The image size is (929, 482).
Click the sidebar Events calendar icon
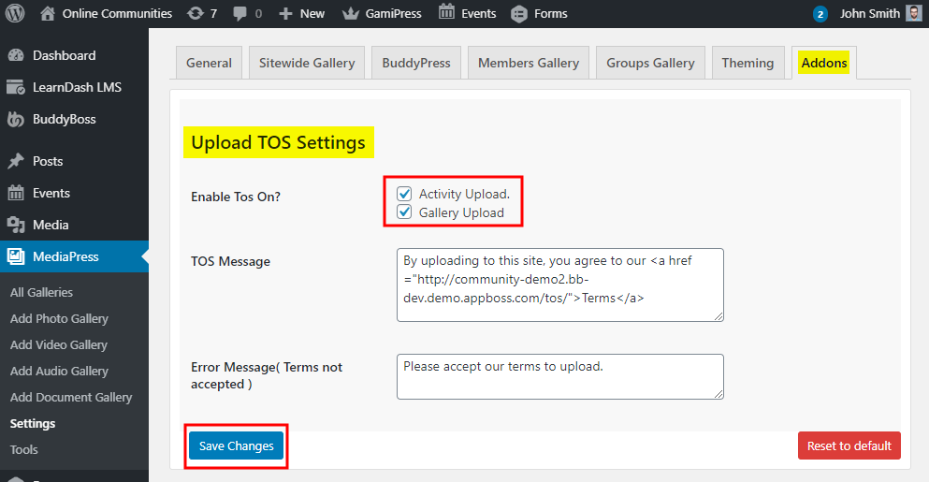(16, 193)
